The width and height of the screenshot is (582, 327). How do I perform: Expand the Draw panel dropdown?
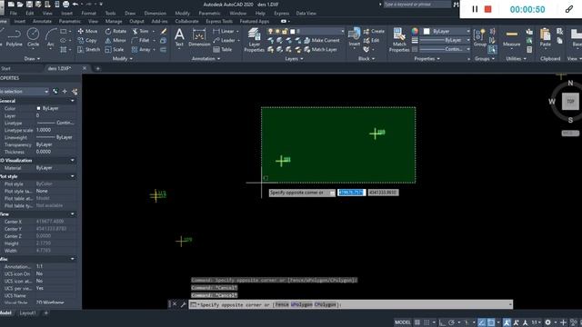[x=32, y=58]
